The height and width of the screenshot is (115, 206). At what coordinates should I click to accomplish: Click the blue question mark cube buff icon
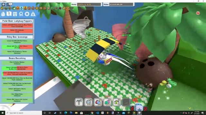coord(22,9)
